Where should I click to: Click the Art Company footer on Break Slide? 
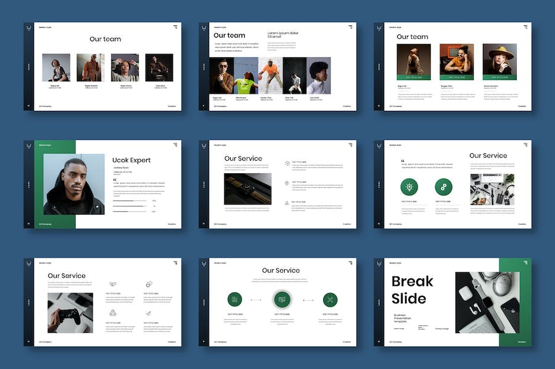pos(395,341)
